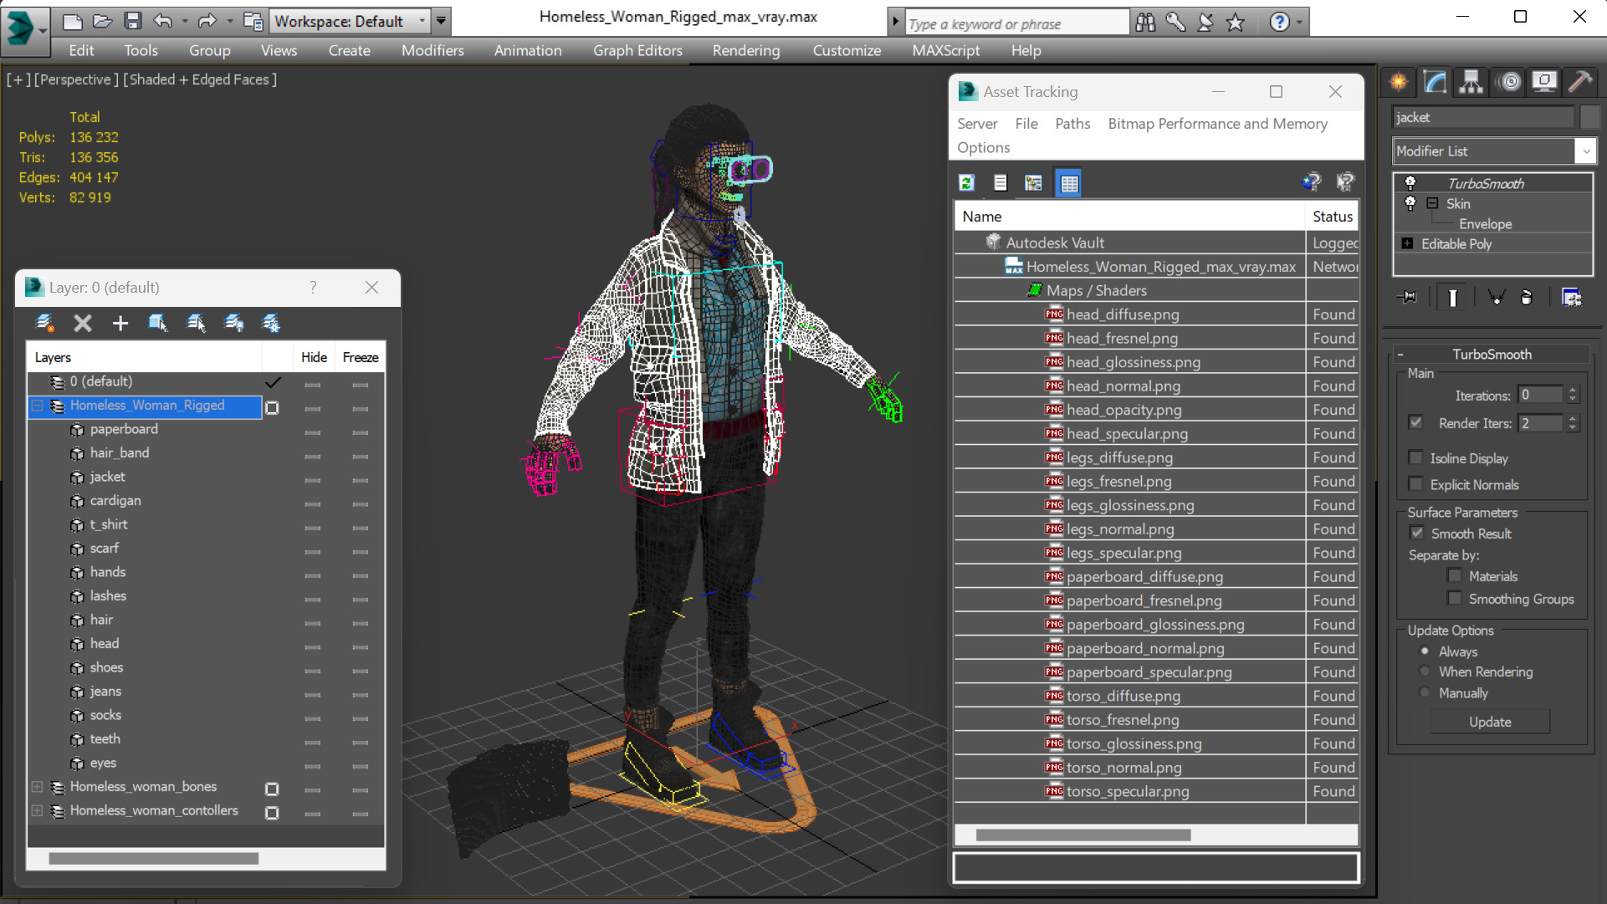Click the pin stack icon under modifier stack
Screen dimensions: 1607x904
click(x=1408, y=297)
